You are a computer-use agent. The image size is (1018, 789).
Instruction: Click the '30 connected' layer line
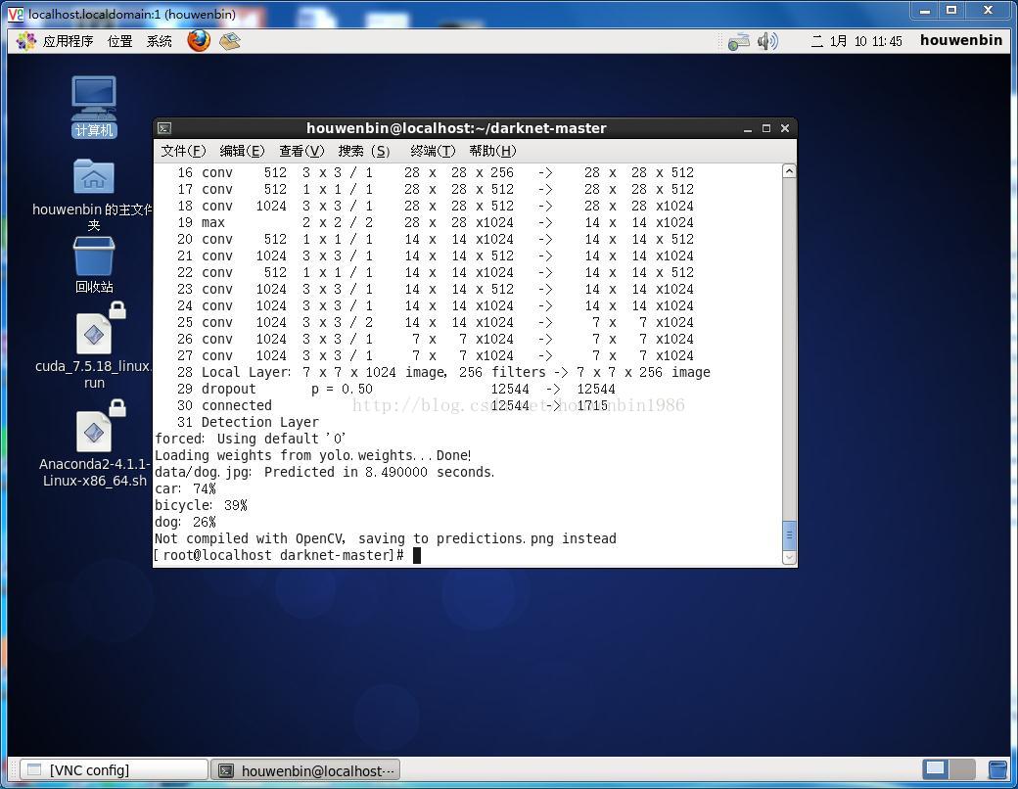[393, 405]
